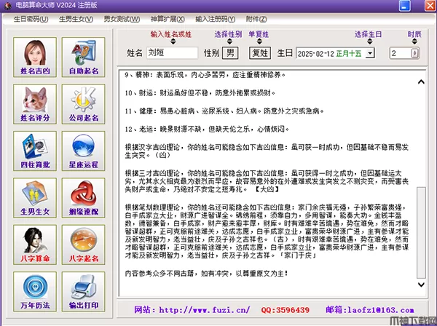Open the 神算扩展(X) menu
Screen dimensions: 437x326
point(168,19)
